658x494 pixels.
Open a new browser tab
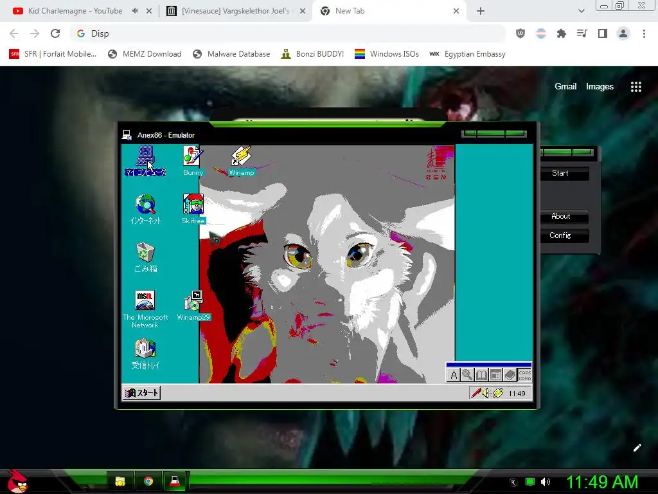(481, 12)
